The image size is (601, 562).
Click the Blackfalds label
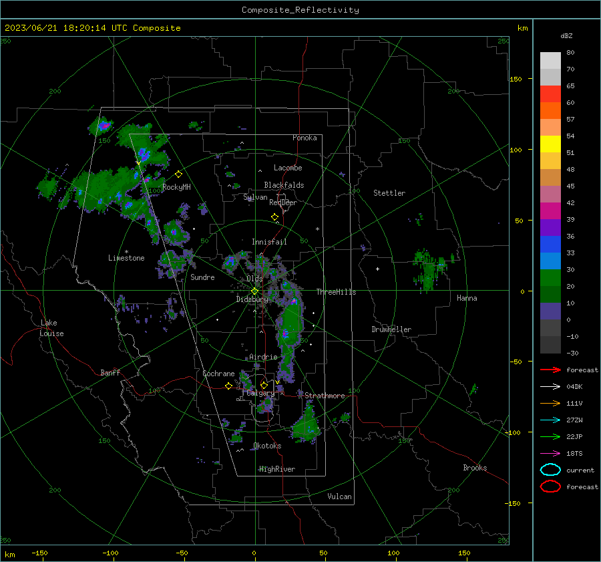[x=284, y=185]
